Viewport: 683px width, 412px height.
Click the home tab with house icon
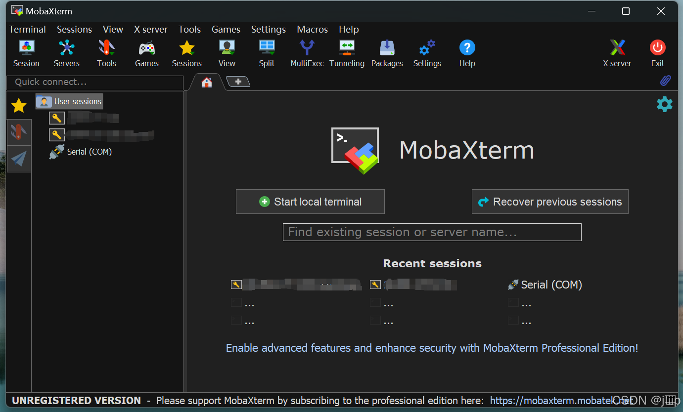(207, 82)
